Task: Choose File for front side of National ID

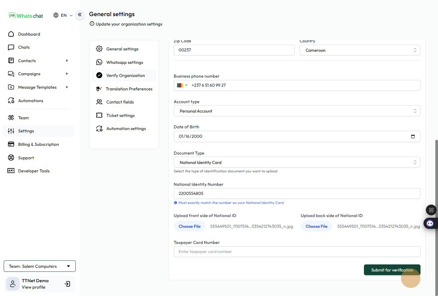Action: 190,226
